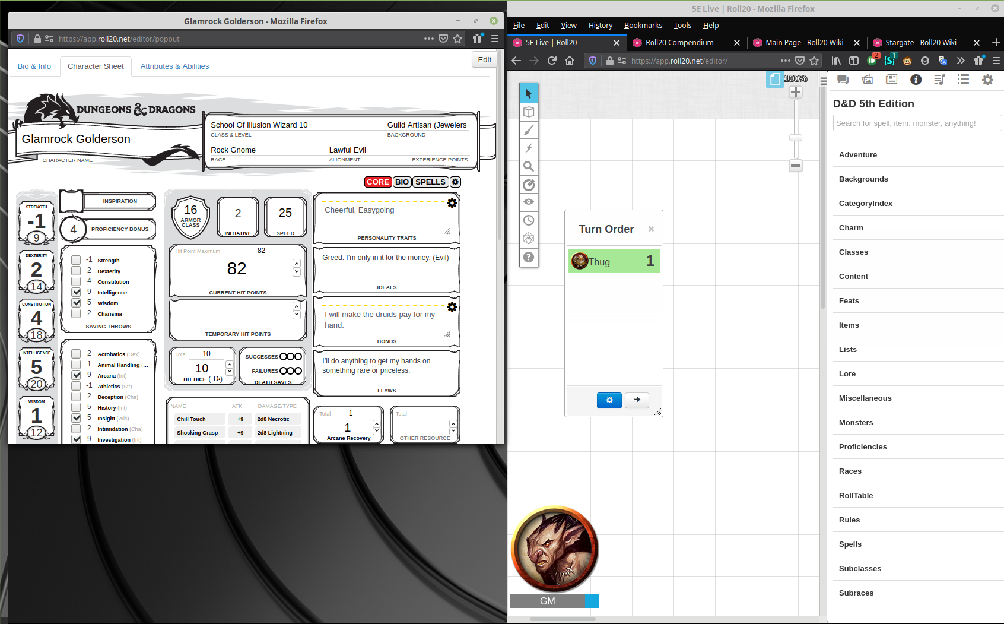Open the Turn Tracker clock tool
This screenshot has width=1004, height=624.
click(529, 220)
